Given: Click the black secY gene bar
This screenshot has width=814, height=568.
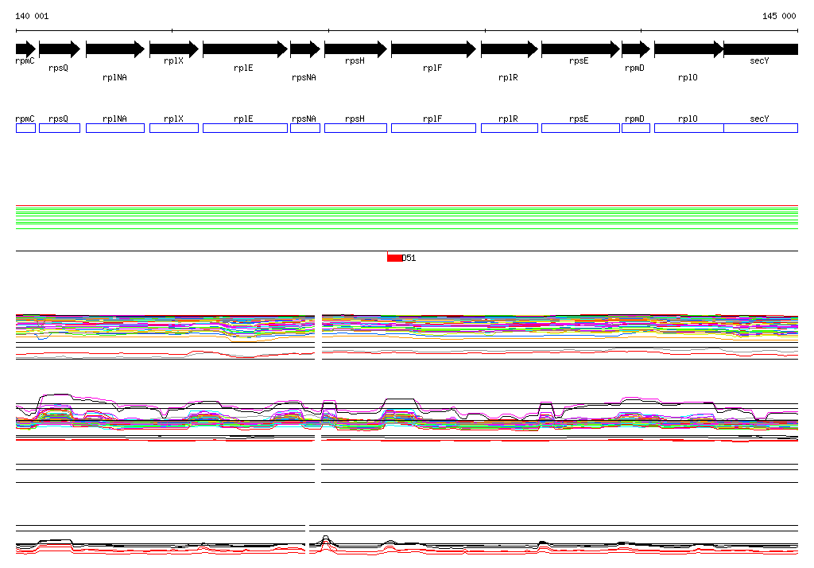Looking at the screenshot, I should click(x=761, y=49).
